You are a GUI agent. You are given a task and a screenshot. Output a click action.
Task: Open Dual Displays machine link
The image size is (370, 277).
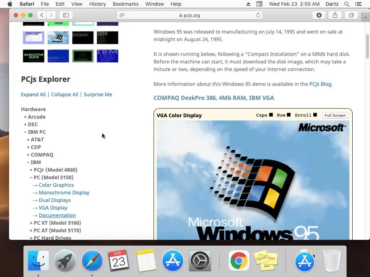point(55,200)
